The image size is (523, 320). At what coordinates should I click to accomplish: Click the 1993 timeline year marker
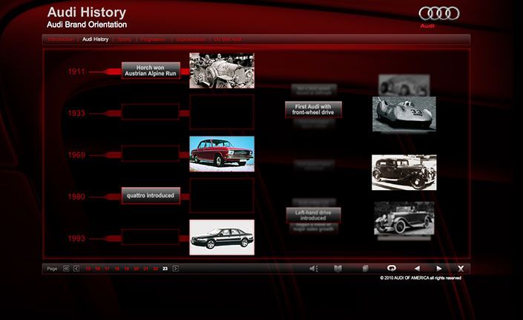(x=76, y=238)
